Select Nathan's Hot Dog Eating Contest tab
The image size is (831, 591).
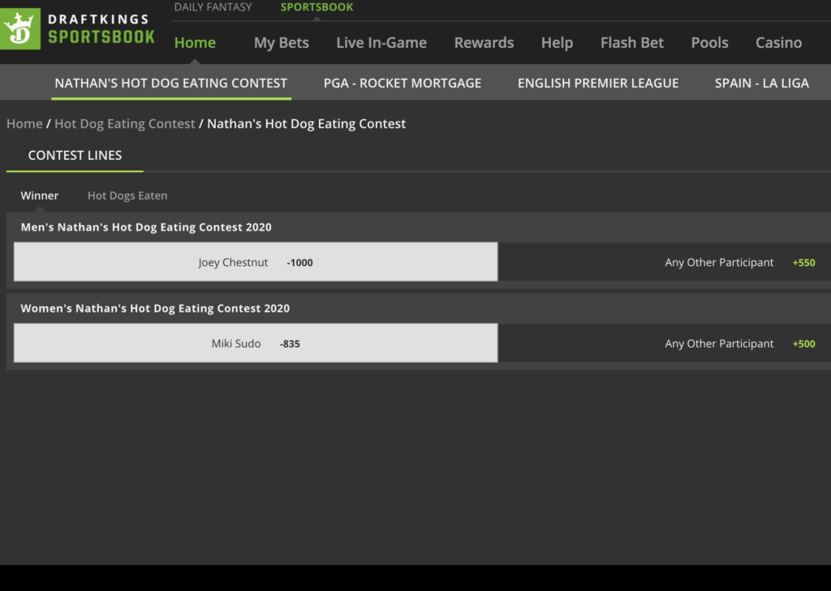pos(170,83)
